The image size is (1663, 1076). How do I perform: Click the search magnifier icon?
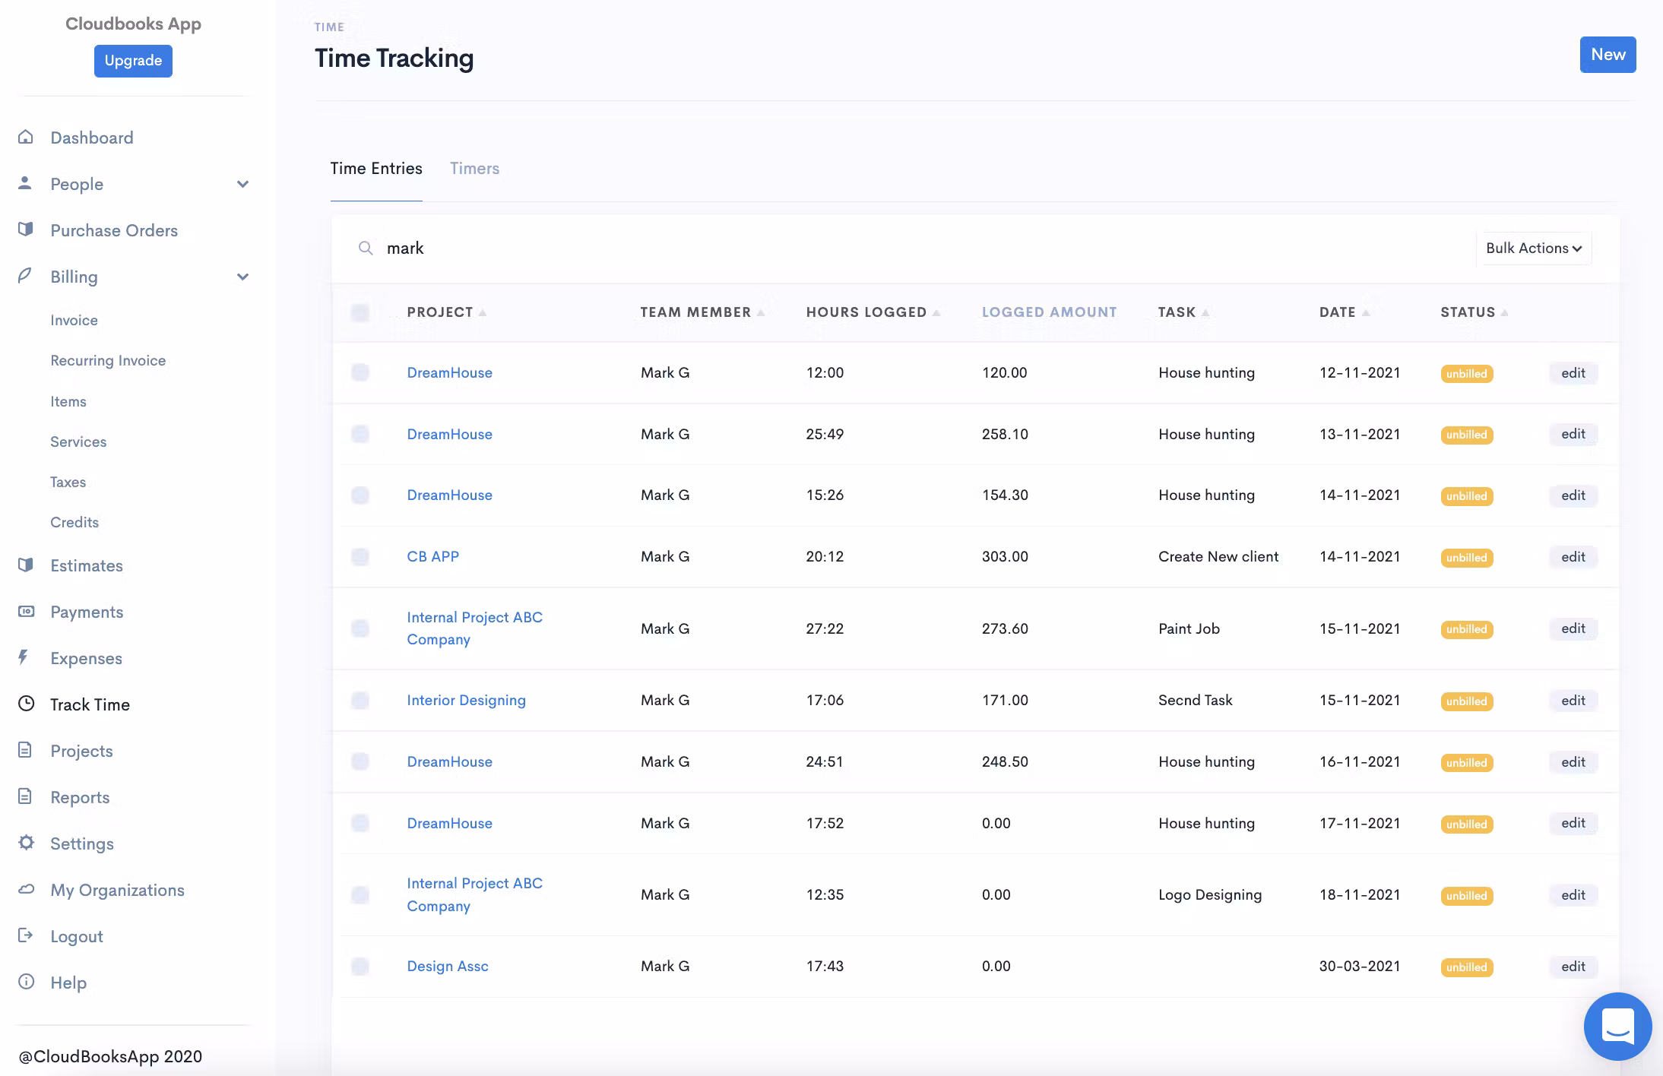click(366, 248)
